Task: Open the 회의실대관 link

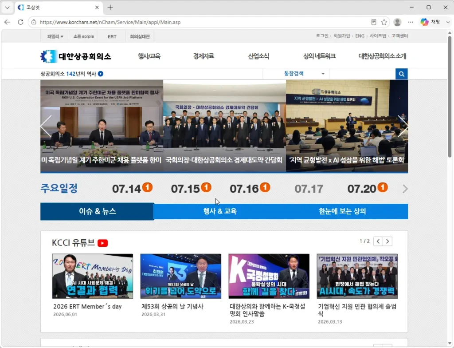Action: click(x=140, y=36)
